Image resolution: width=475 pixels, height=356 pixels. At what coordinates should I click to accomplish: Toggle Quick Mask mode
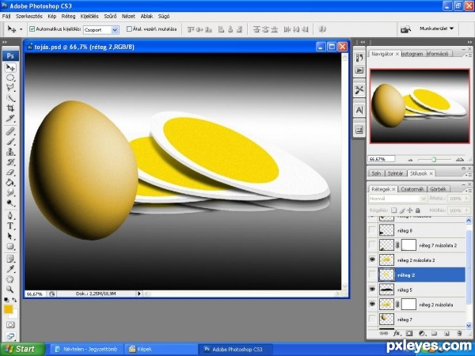click(x=10, y=325)
